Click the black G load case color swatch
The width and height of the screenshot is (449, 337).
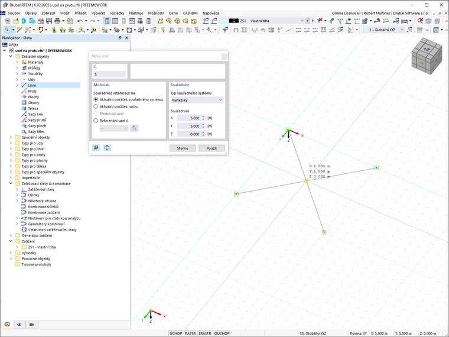pyautogui.click(x=234, y=21)
